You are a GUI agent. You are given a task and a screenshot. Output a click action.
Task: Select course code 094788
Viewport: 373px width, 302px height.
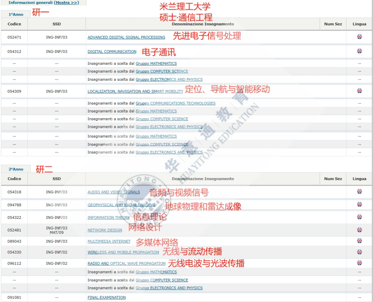point(14,205)
